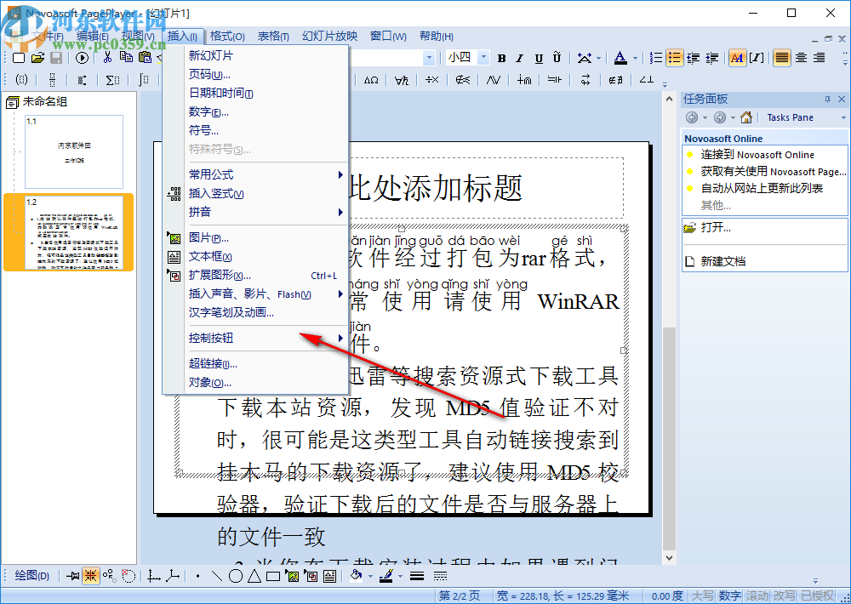Toggle 数字 number lock in status bar
The height and width of the screenshot is (604, 851).
pyautogui.click(x=730, y=595)
